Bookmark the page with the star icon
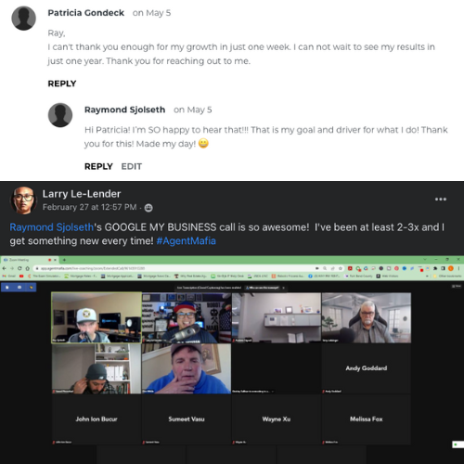The width and height of the screenshot is (464, 464). (x=340, y=268)
